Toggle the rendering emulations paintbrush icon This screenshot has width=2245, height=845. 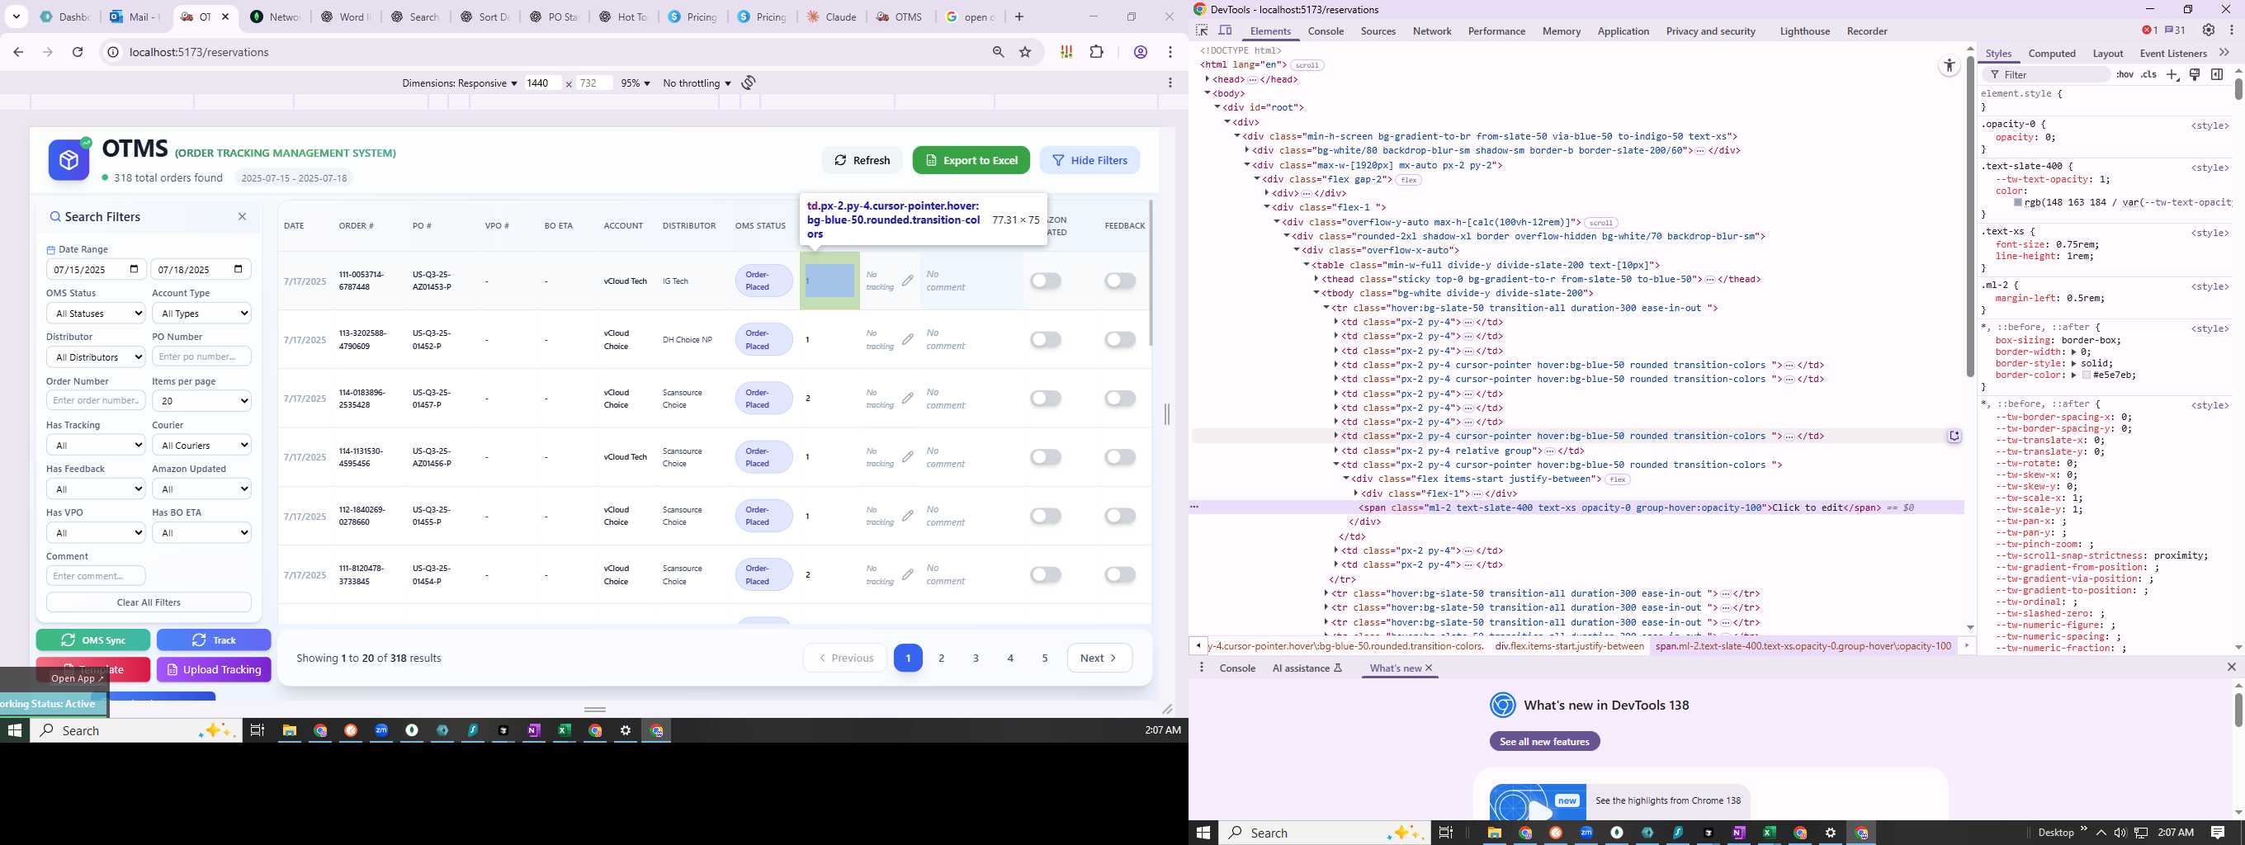(2195, 75)
